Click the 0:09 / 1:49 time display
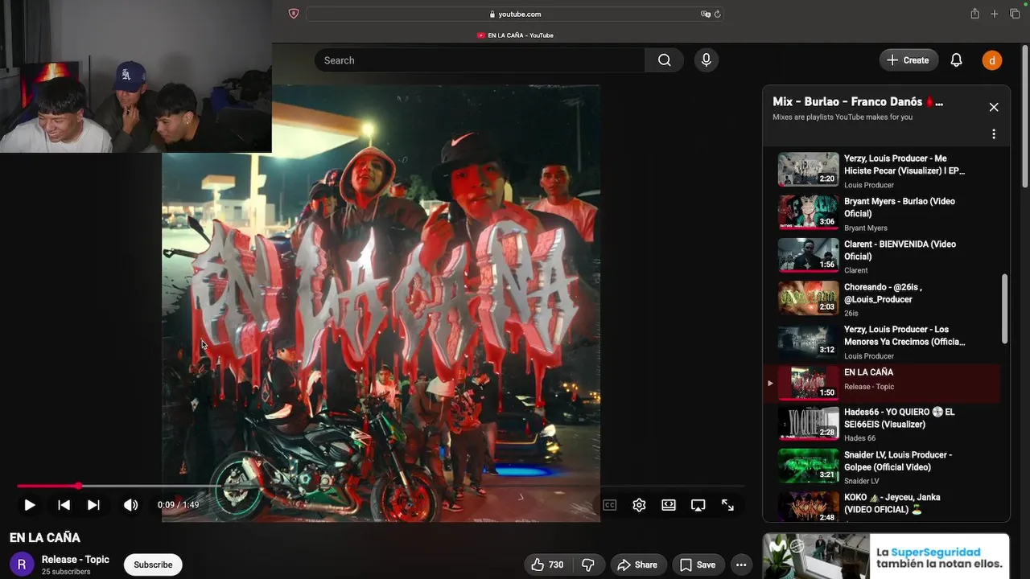Screen dimensions: 1030x579 click(x=178, y=505)
